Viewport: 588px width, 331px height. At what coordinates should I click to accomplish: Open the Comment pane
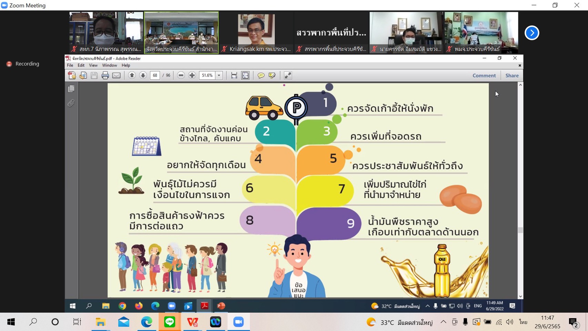[484, 76]
